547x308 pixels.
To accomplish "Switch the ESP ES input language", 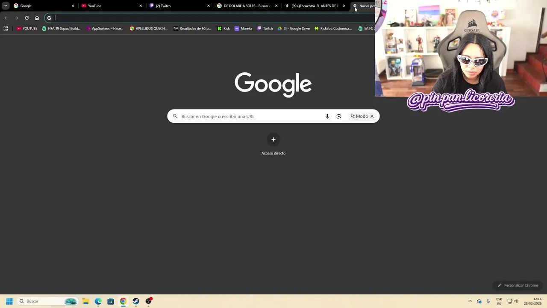I will click(x=499, y=301).
